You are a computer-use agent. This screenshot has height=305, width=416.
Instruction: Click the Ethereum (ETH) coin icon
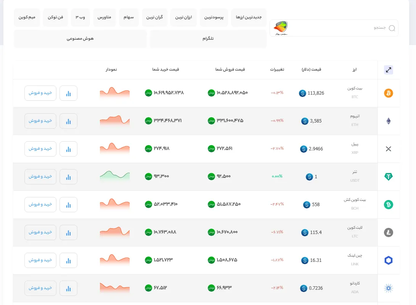pos(388,121)
